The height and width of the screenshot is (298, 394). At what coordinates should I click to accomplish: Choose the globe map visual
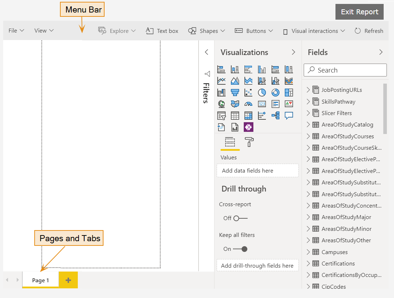[221, 104]
